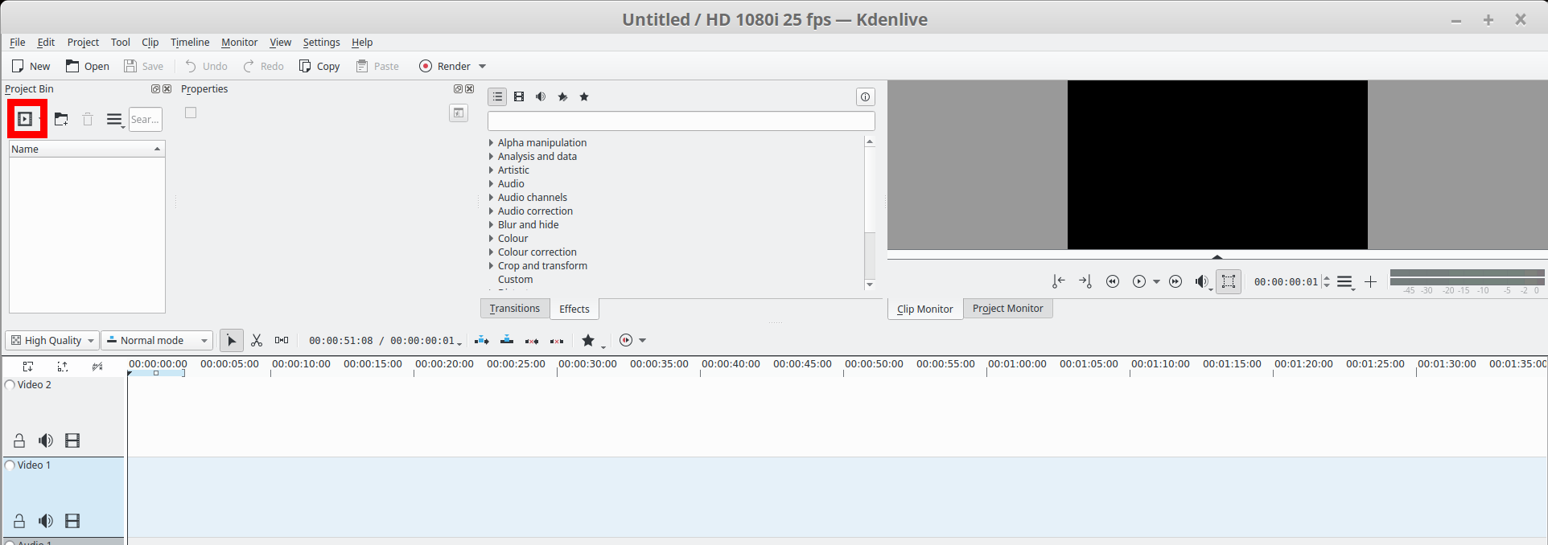
Task: Set zone out point in monitor
Action: pos(1085,281)
